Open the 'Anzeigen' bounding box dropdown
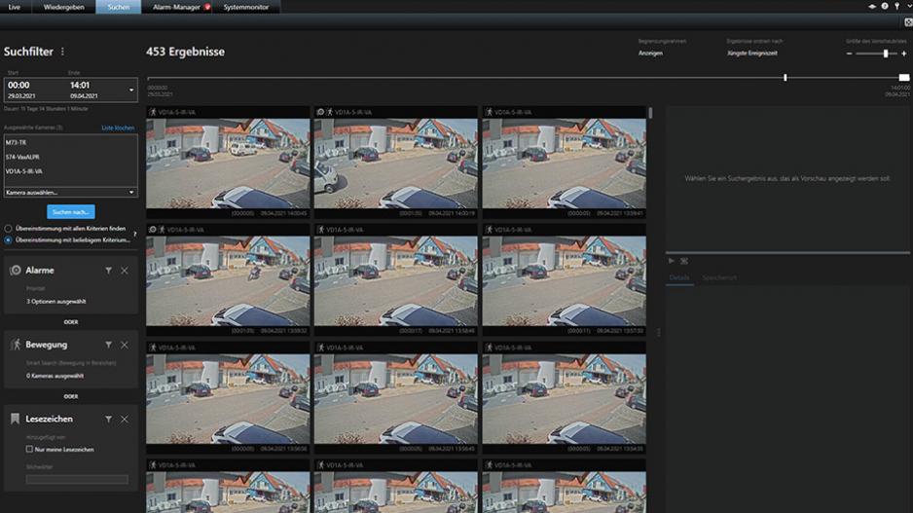 (x=651, y=53)
